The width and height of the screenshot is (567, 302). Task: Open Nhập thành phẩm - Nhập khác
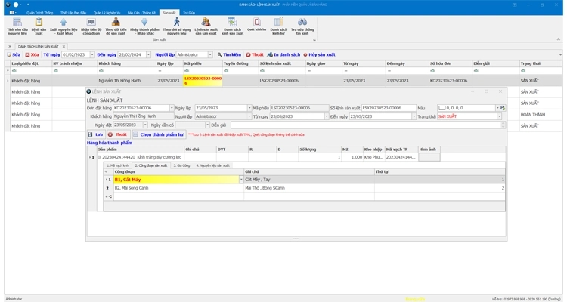point(144,26)
